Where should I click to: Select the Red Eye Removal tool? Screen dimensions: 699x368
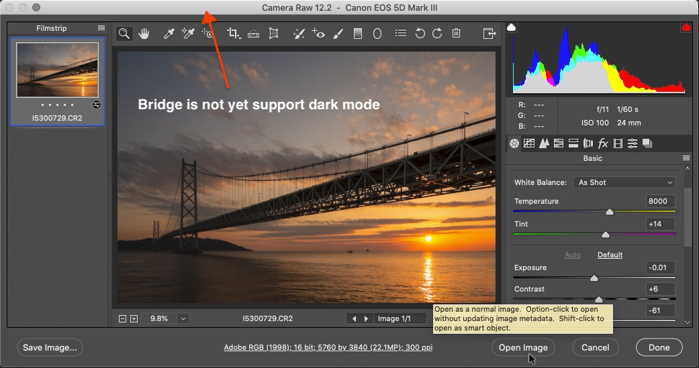[318, 34]
